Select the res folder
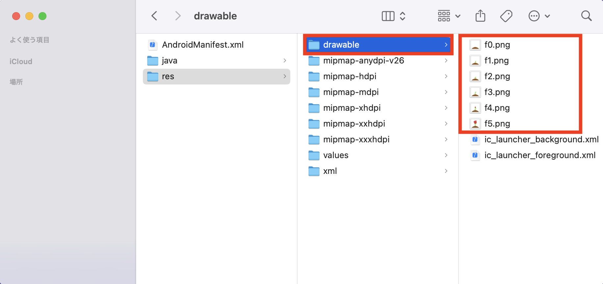Viewport: 603px width, 284px height. pos(217,76)
